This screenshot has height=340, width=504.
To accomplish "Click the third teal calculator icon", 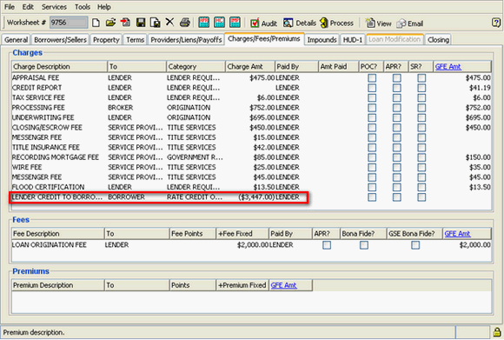I will (x=235, y=23).
